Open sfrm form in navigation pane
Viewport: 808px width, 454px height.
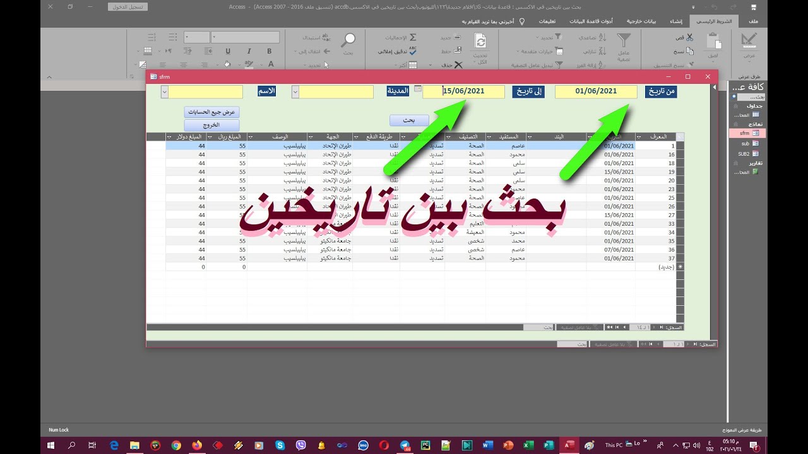click(x=749, y=133)
